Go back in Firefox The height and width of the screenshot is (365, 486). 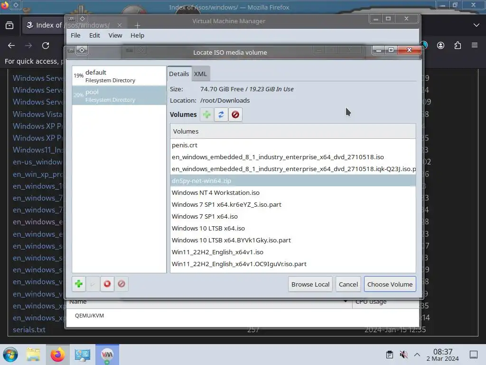11,46
